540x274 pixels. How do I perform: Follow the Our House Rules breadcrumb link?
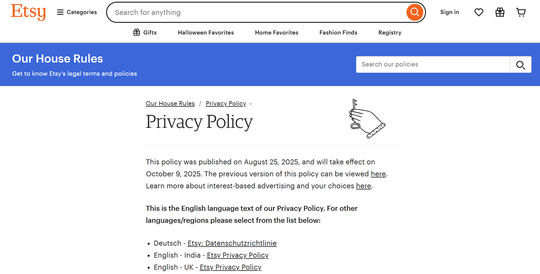point(170,103)
